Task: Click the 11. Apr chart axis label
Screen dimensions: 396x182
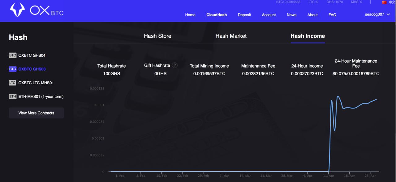Action: point(329,176)
